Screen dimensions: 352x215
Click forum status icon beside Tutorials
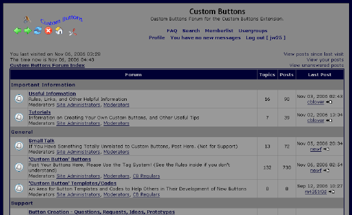pyautogui.click(x=19, y=117)
